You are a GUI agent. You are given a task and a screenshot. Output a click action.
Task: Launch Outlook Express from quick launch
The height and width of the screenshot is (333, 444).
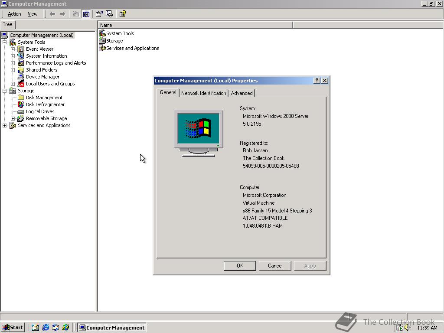[55, 328]
